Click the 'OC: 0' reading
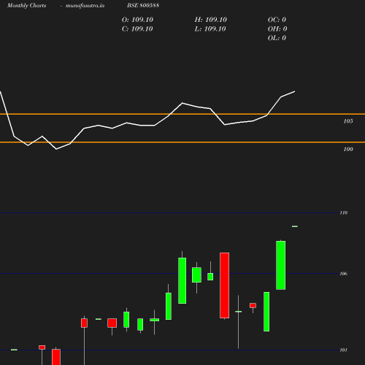Viewport: 365px width, 365px height. tap(277, 20)
